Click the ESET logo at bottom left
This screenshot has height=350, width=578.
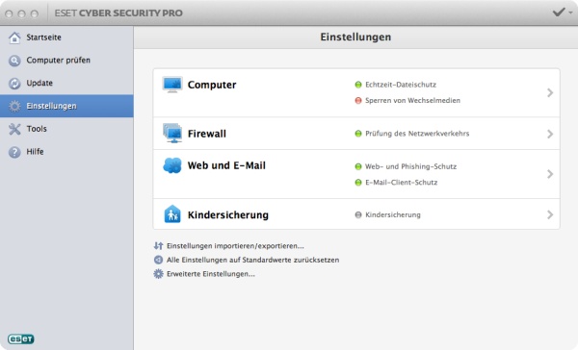point(21,339)
